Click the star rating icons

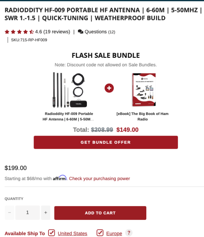pyautogui.click(x=19, y=32)
